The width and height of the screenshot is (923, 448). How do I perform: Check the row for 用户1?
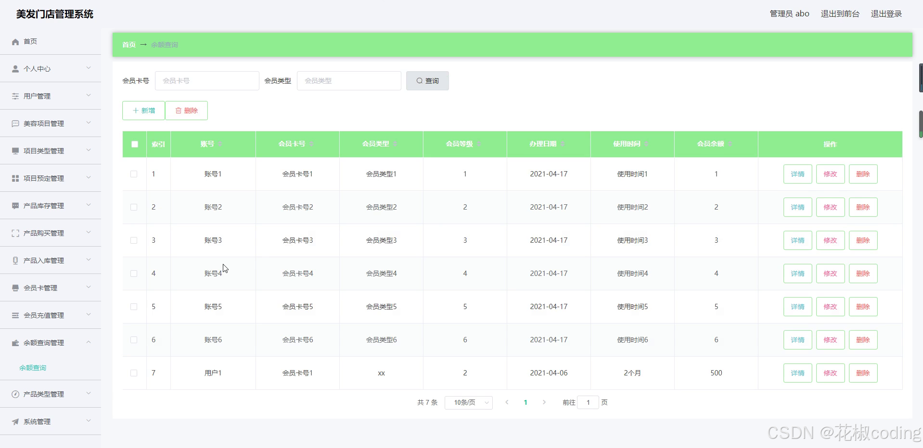click(x=134, y=373)
